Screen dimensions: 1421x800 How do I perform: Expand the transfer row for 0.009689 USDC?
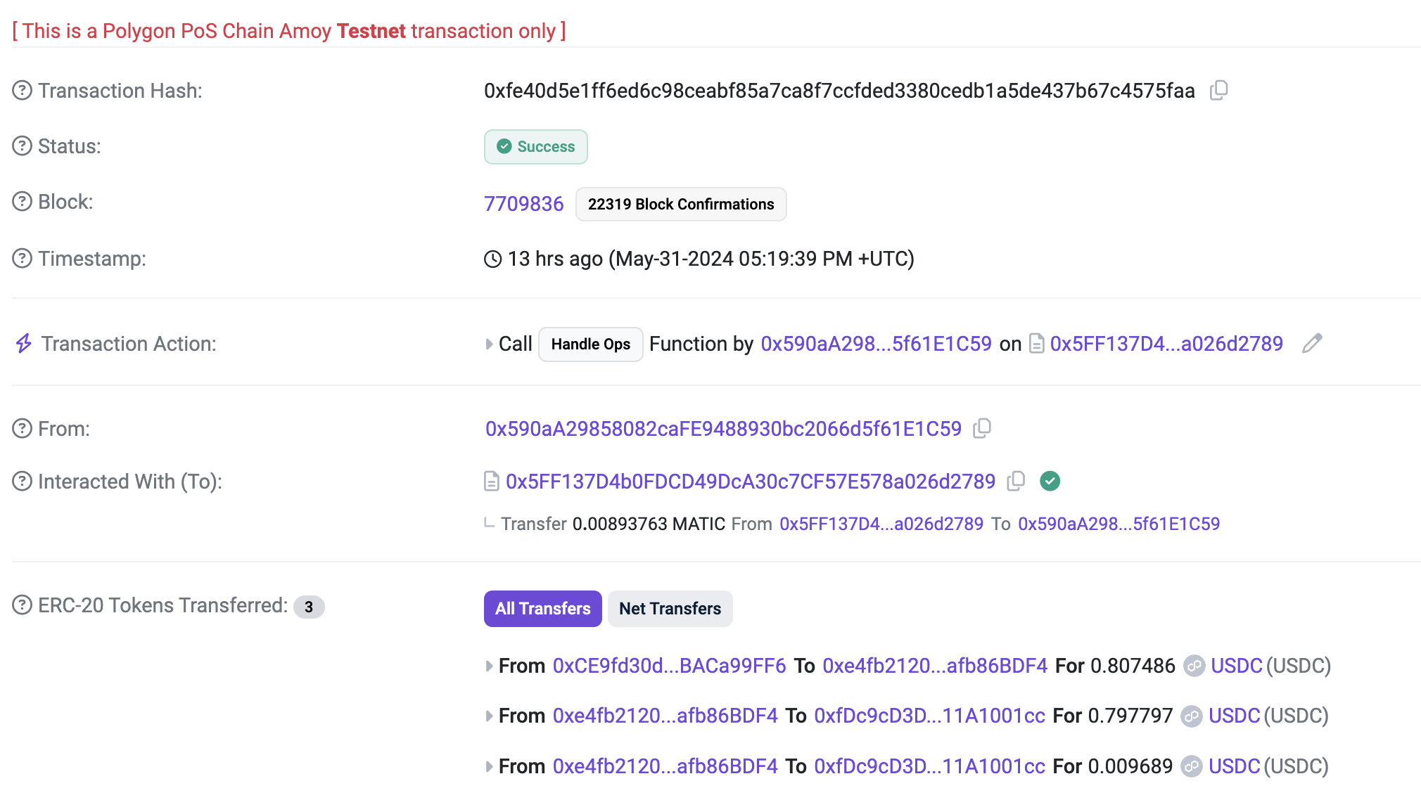click(489, 766)
